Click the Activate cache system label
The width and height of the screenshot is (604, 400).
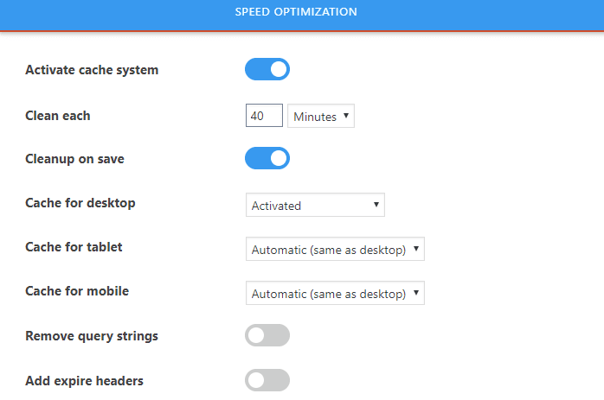(92, 70)
